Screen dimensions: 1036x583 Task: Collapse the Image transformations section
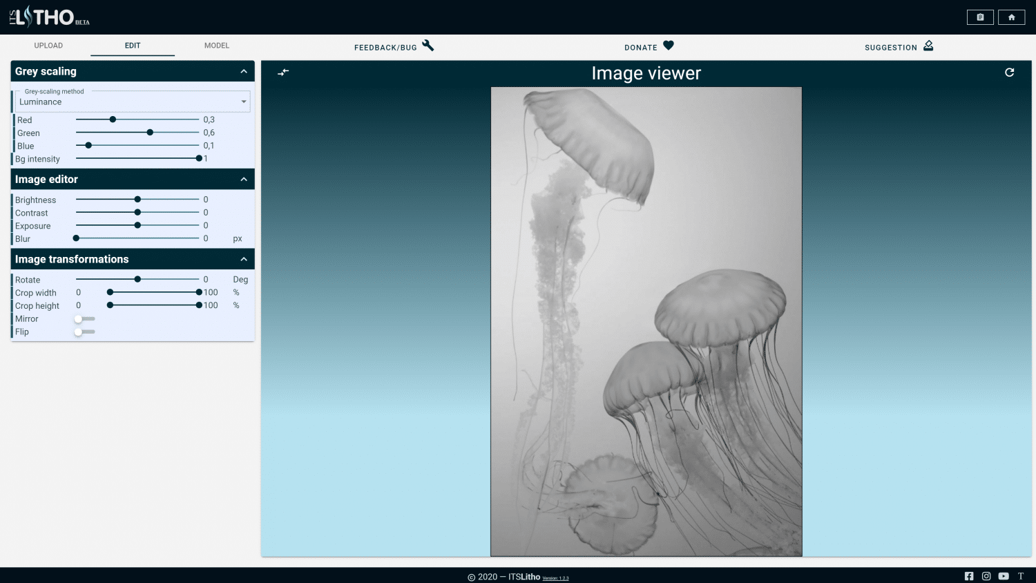pyautogui.click(x=243, y=258)
